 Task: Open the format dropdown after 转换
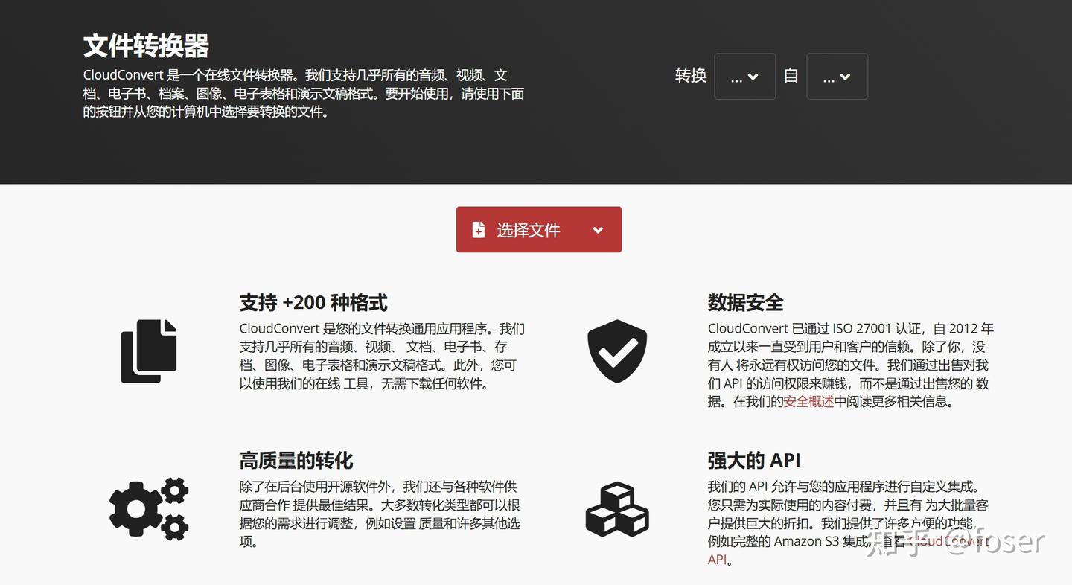pyautogui.click(x=744, y=76)
